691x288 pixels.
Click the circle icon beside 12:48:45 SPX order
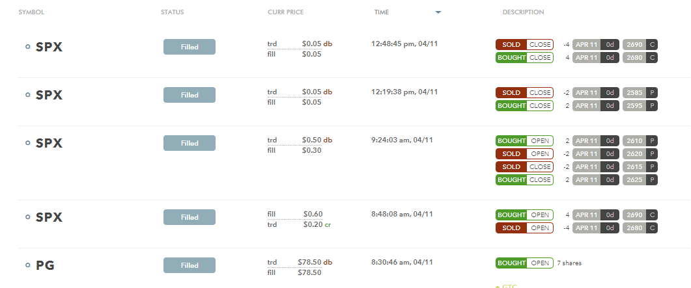point(28,47)
